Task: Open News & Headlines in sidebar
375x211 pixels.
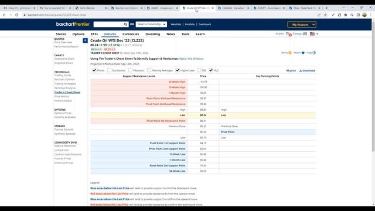Action: [x=65, y=146]
